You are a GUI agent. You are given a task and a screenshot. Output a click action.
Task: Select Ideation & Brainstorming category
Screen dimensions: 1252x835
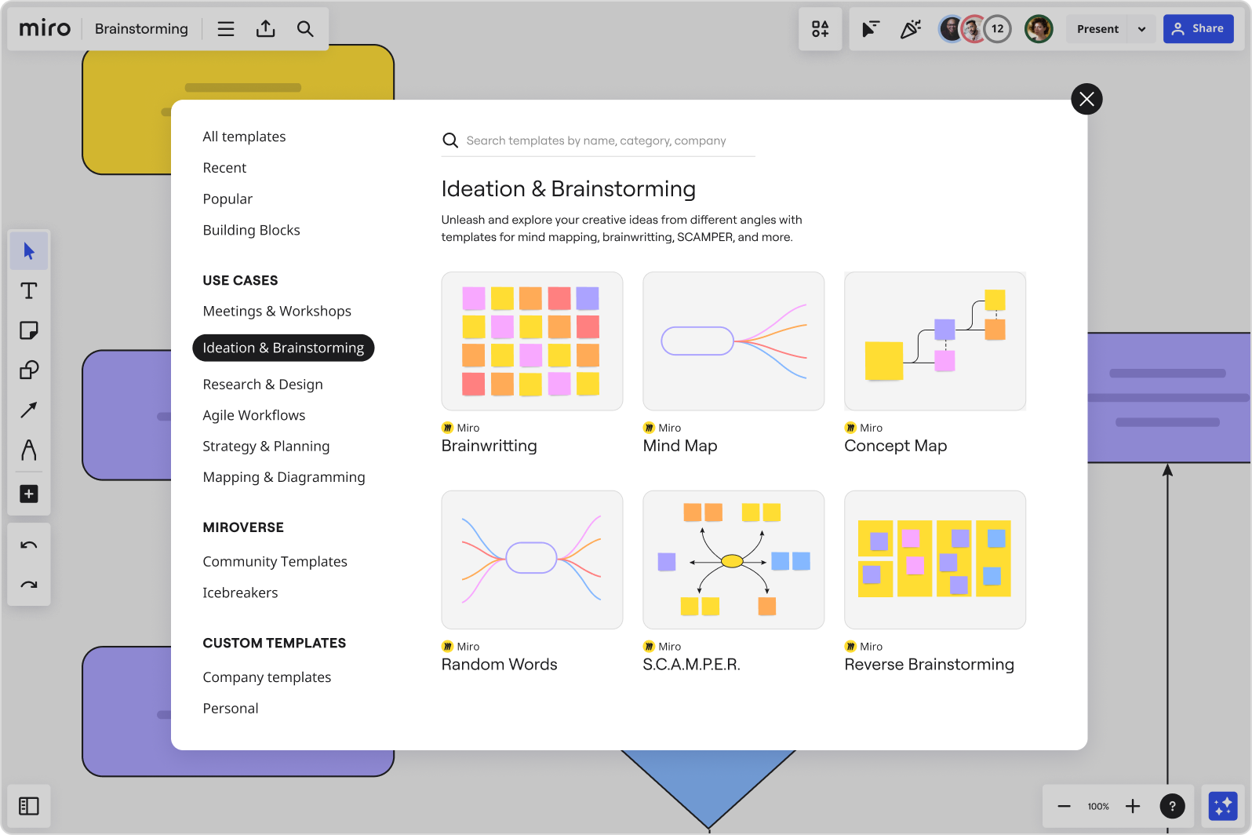pos(283,348)
